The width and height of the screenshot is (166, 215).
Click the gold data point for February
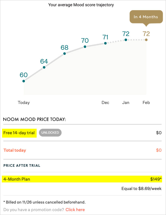(146, 40)
